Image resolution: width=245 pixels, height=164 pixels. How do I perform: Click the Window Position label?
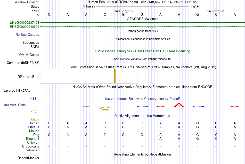(x=27, y=2)
